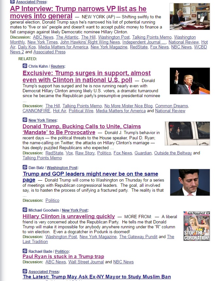This screenshot has width=218, height=281.
Task: Open Fox News link under NYT story discussion
Action: pos(123,153)
